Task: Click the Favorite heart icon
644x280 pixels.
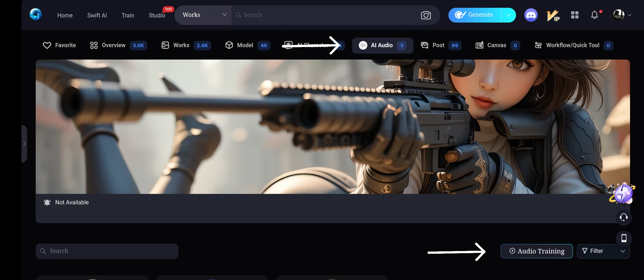Action: tap(47, 45)
